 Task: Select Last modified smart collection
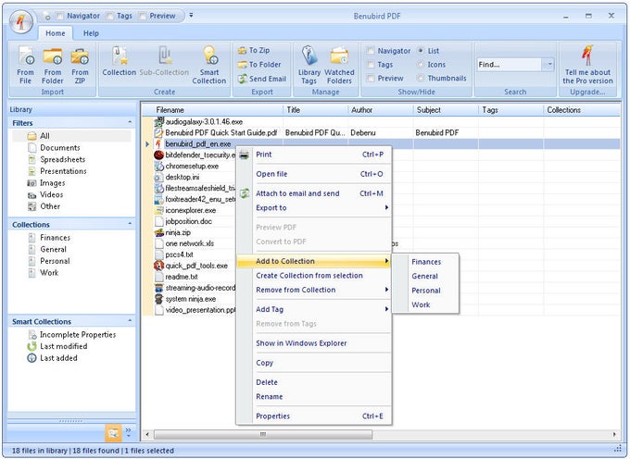[63, 346]
